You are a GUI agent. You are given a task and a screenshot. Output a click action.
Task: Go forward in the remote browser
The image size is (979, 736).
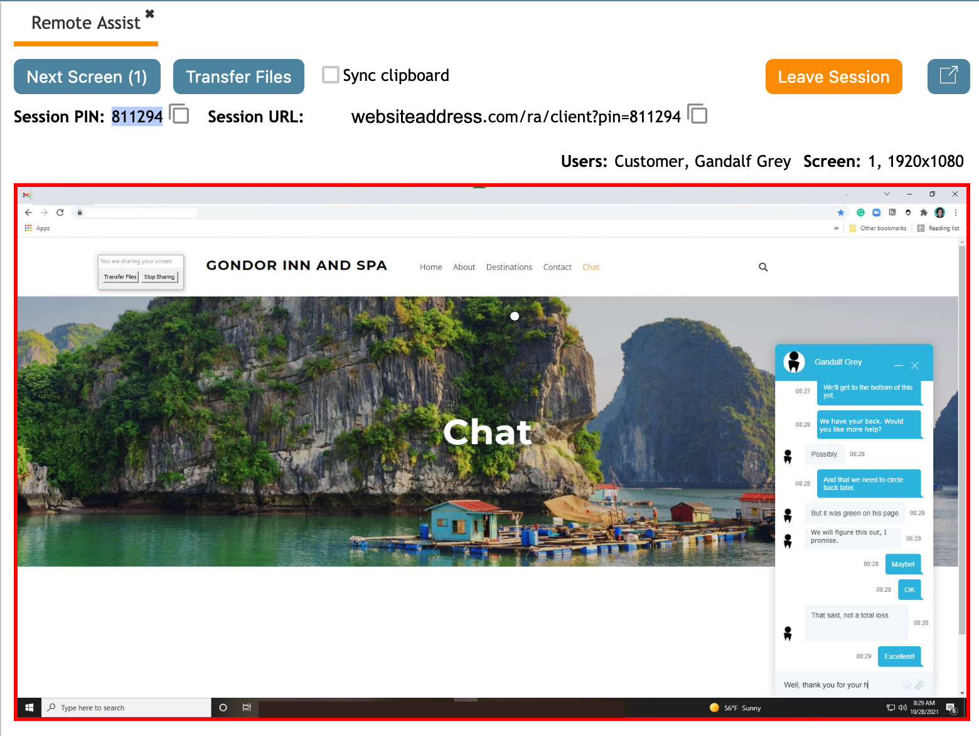[44, 213]
